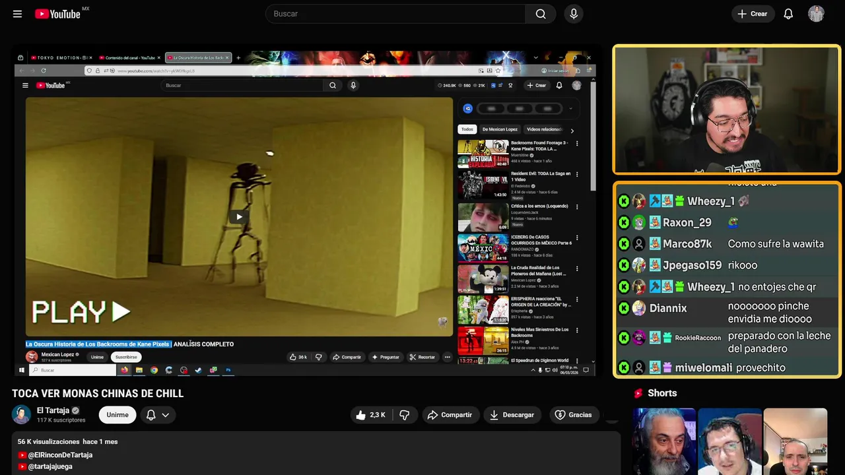Open options menu for Crítica a los emos
Image resolution: width=845 pixels, height=475 pixels.
(x=577, y=207)
